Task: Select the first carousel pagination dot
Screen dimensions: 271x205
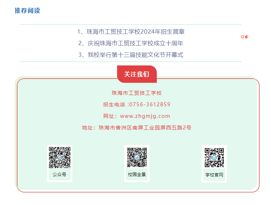Action: [x=242, y=37]
